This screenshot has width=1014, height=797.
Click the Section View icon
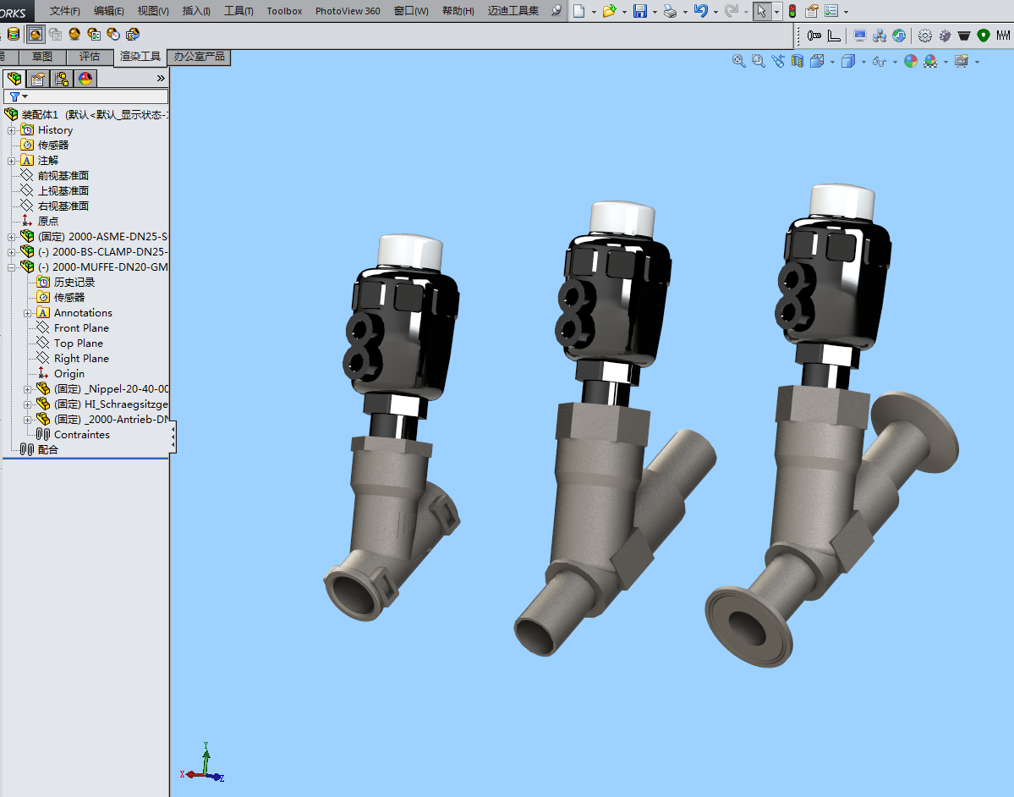797,61
